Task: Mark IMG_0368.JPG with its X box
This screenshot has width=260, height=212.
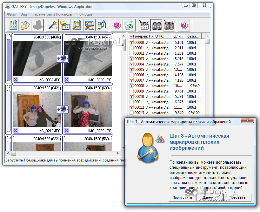Action: (x=66, y=80)
